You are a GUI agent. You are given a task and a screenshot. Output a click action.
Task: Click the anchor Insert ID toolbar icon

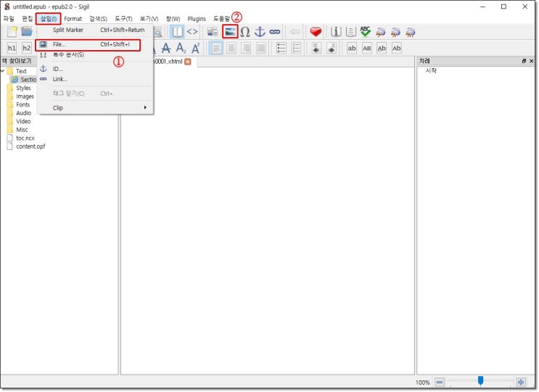pyautogui.click(x=260, y=32)
